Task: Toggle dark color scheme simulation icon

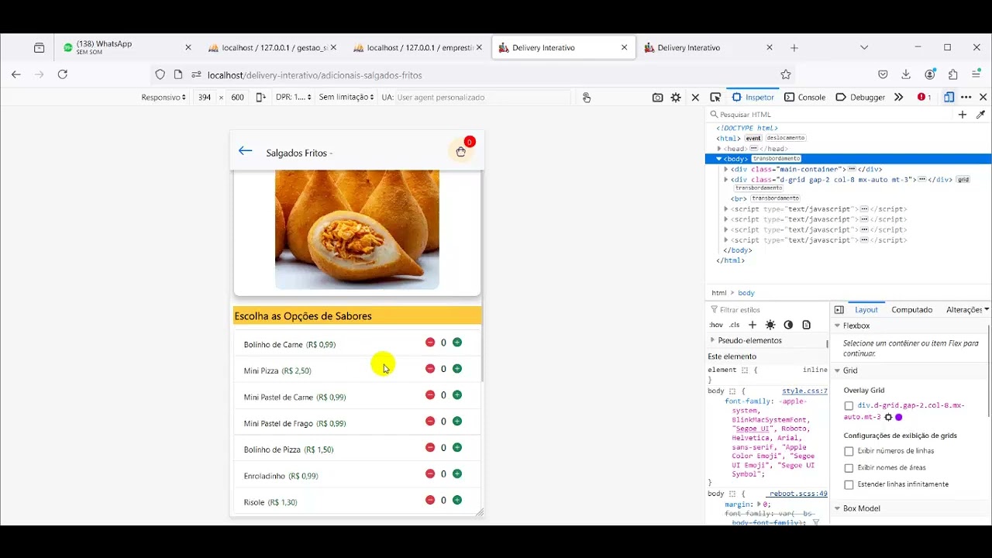Action: pyautogui.click(x=788, y=325)
